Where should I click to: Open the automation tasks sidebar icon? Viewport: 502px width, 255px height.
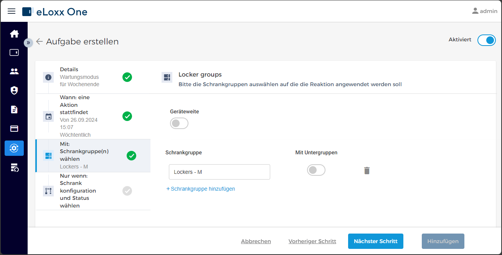(x=14, y=148)
